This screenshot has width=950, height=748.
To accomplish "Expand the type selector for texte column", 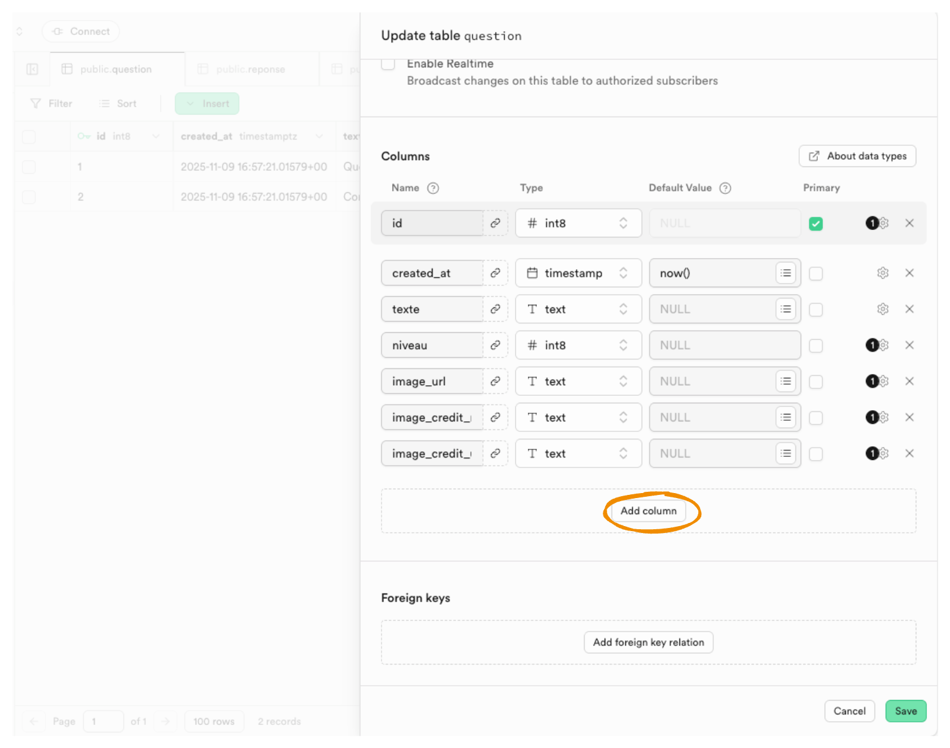I will pos(578,309).
